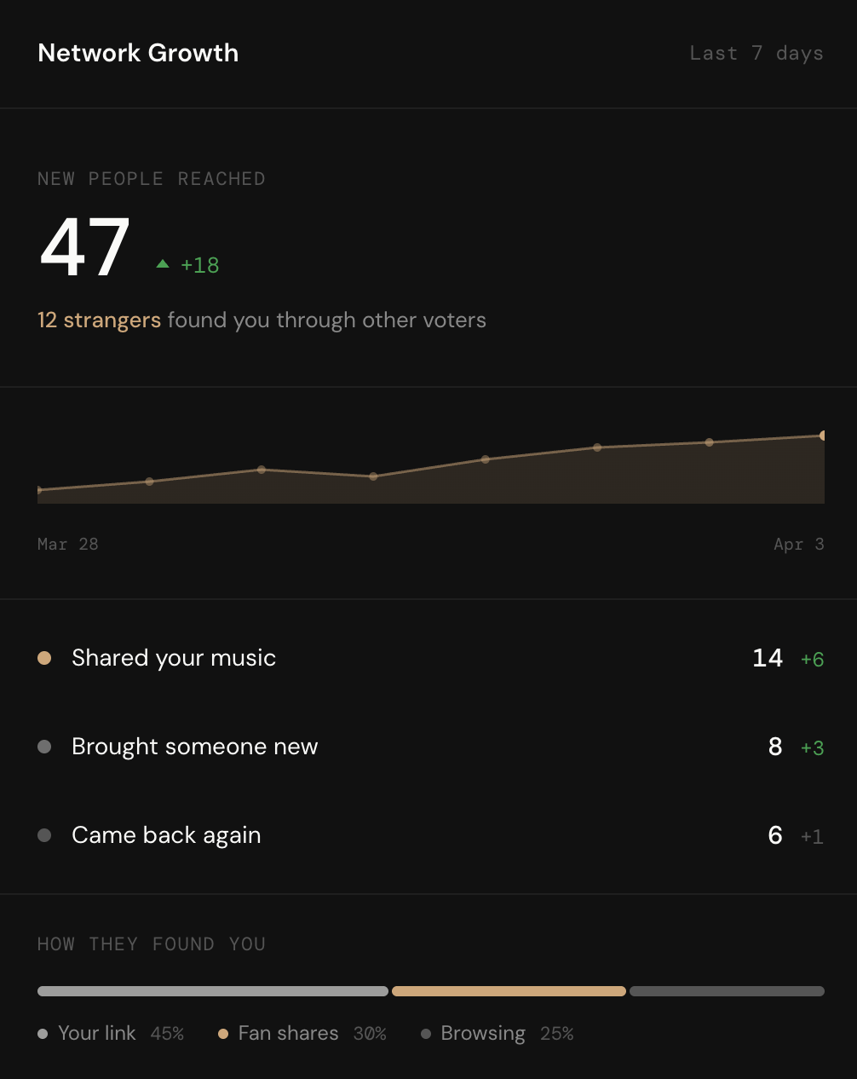Select the highest data point on the growth chart
Screen dimensions: 857x1079
click(x=821, y=435)
